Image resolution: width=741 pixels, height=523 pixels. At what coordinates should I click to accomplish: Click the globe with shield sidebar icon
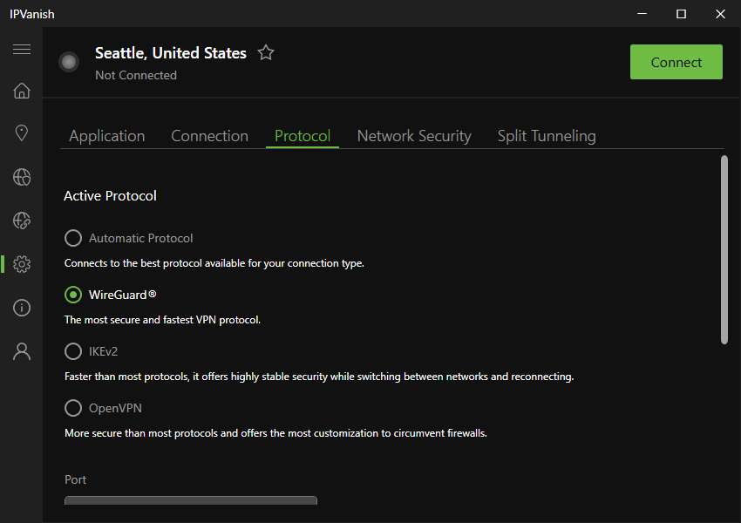(x=22, y=221)
